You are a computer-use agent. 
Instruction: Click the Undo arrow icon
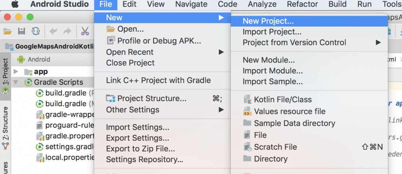pyautogui.click(x=53, y=31)
